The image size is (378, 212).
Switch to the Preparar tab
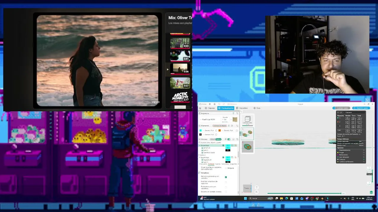click(210, 108)
